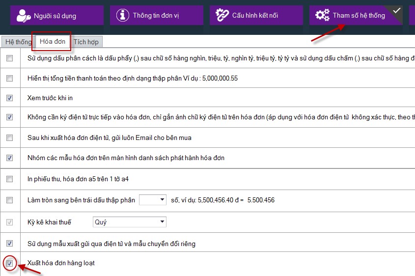This screenshot has width=415, height=276.
Task: Enable auto-send Email to buyer after issuing
Action: (10, 138)
